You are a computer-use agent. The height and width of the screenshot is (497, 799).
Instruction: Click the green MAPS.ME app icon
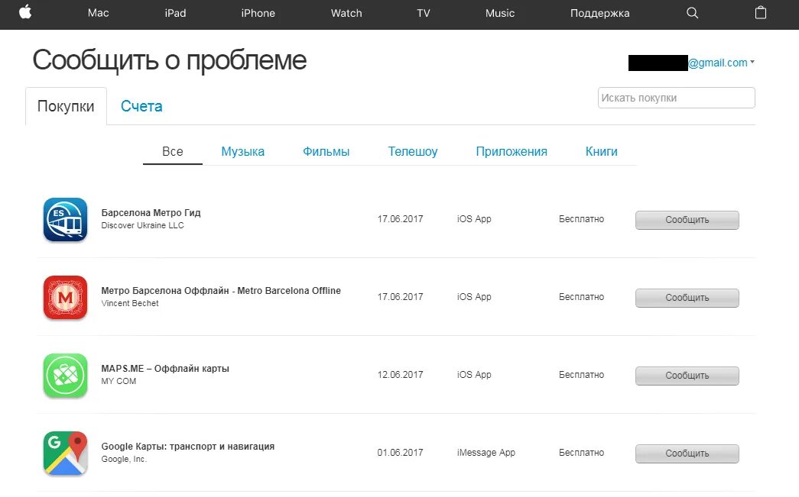[65, 375]
